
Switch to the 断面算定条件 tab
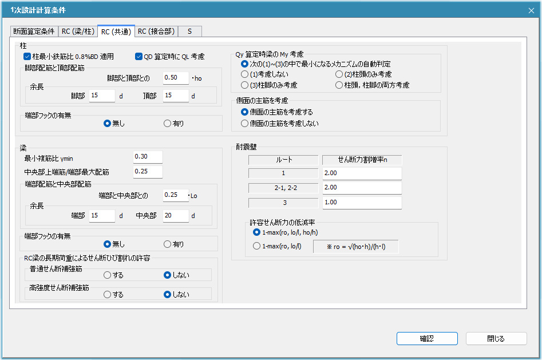34,31
